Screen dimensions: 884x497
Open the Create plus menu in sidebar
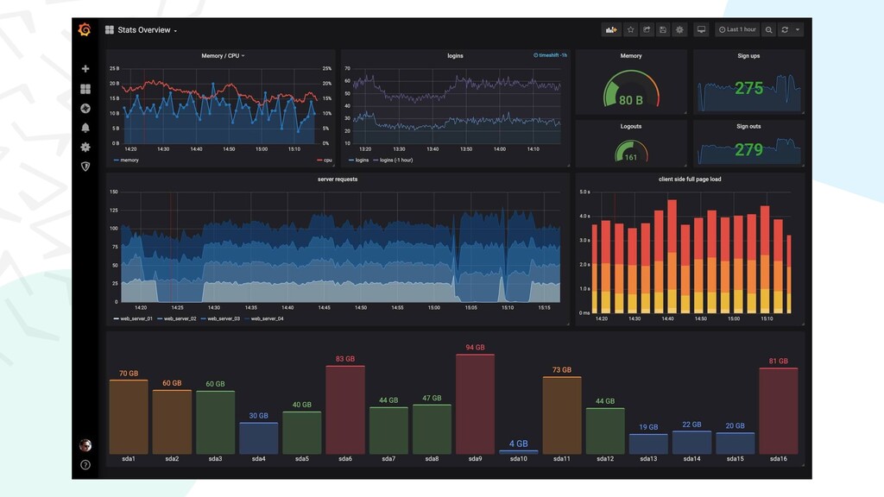tap(85, 69)
